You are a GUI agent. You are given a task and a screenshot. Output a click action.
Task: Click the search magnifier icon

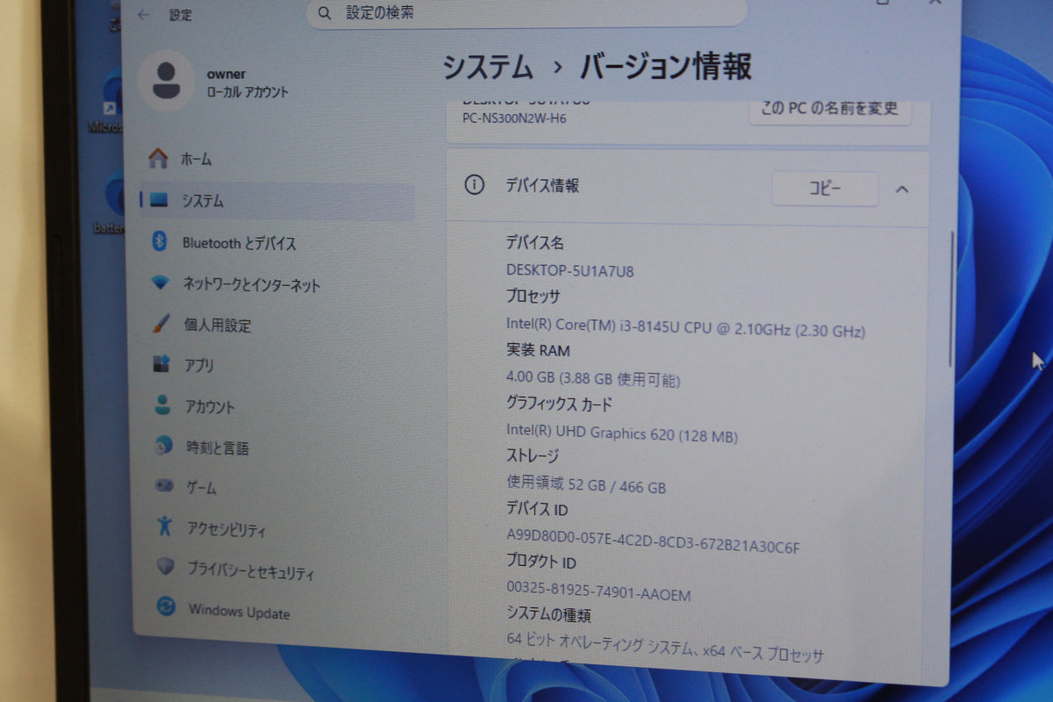click(x=325, y=13)
